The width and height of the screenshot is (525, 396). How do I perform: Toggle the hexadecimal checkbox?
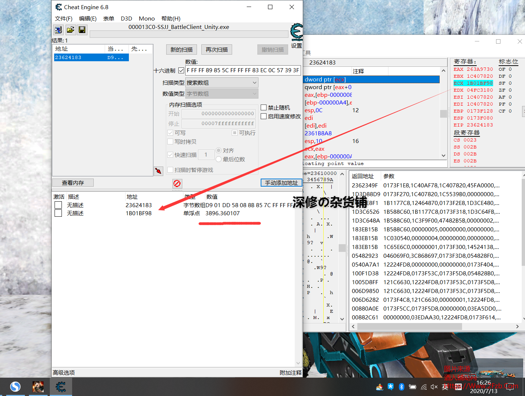tap(181, 70)
